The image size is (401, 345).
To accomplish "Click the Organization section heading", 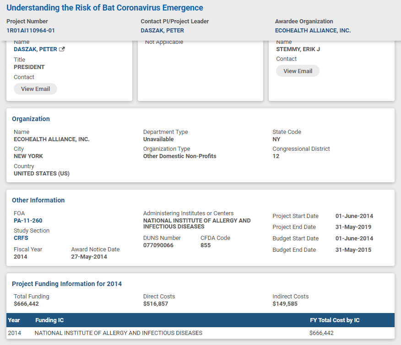I will (x=31, y=119).
